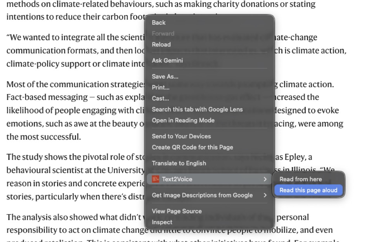Image resolution: width=388 pixels, height=242 pixels.
Task: Click the words 'Most of the communication strategies'
Action: (76, 84)
